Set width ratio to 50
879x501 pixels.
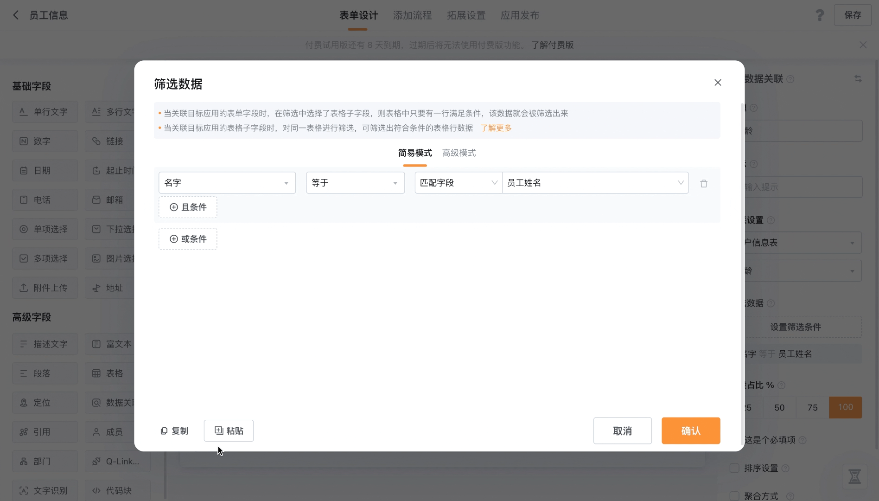click(779, 407)
